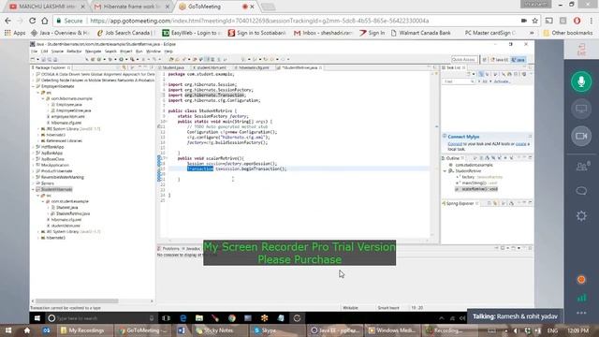Mute the GoToMeeting microphone button
This screenshot has height=337, width=599.
coord(581,81)
